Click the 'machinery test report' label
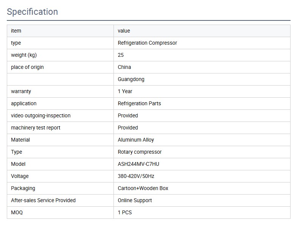The width and height of the screenshot is (297, 226). pos(36,128)
